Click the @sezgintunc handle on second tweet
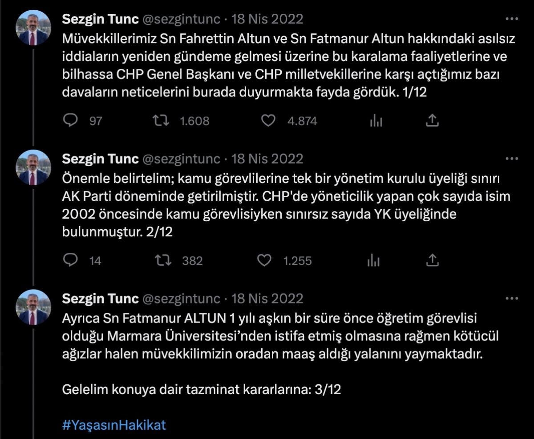Image resolution: width=534 pixels, height=439 pixels. (181, 159)
